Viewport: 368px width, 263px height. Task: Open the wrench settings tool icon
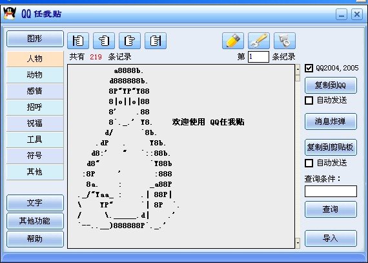click(259, 41)
